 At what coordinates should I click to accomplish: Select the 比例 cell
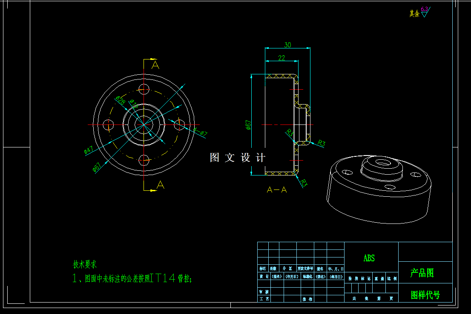point(392,278)
